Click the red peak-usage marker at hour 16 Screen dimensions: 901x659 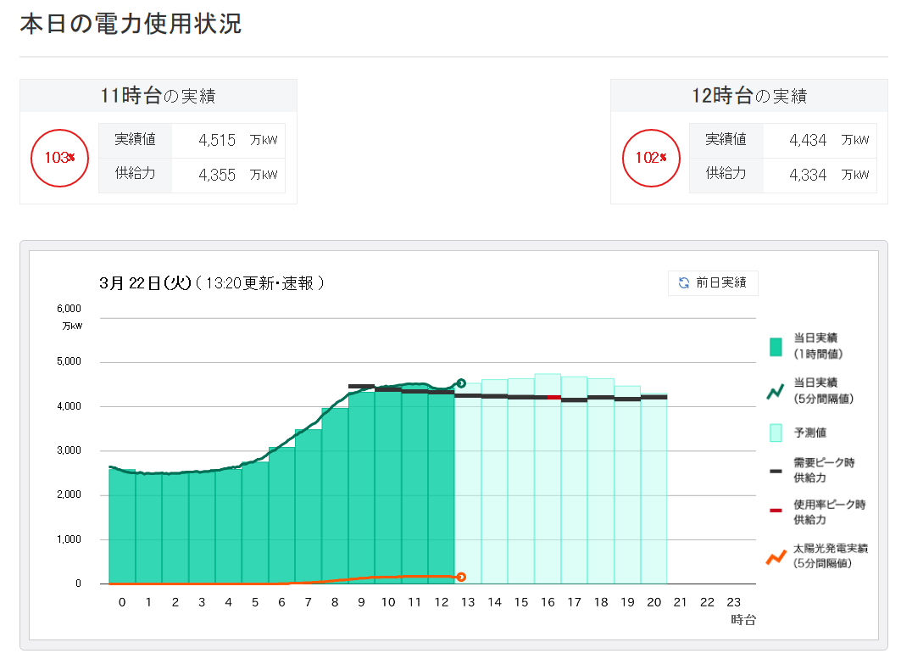pos(554,398)
